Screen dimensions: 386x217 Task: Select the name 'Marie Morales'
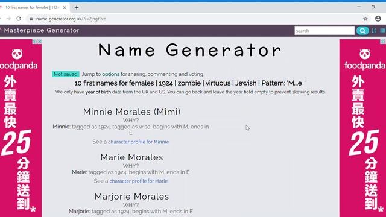click(131, 157)
